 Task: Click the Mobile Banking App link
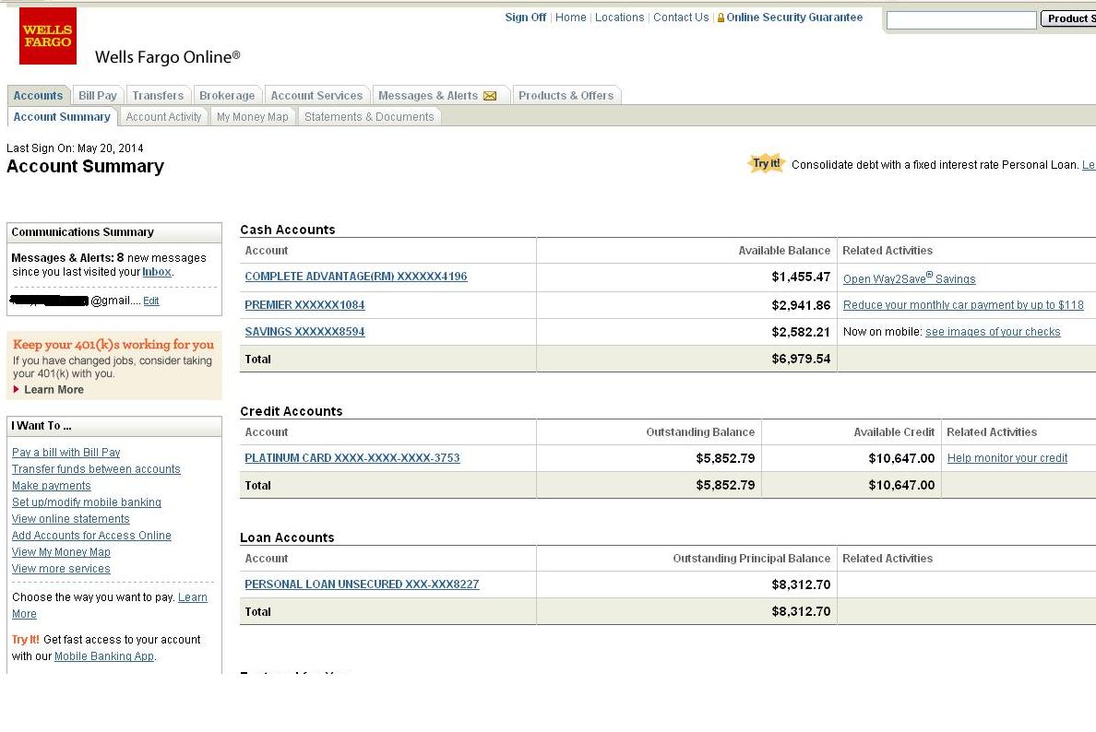click(104, 655)
